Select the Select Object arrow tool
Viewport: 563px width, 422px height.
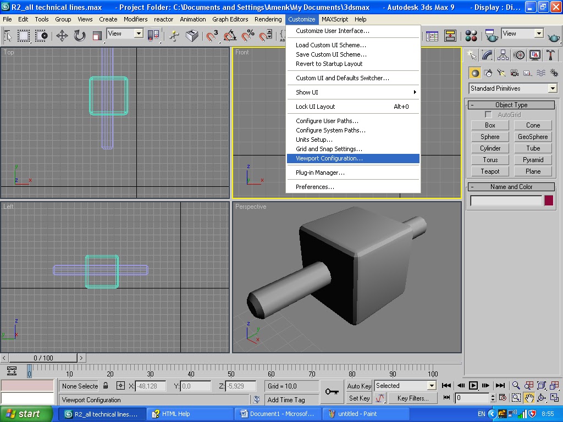pyautogui.click(x=7, y=36)
